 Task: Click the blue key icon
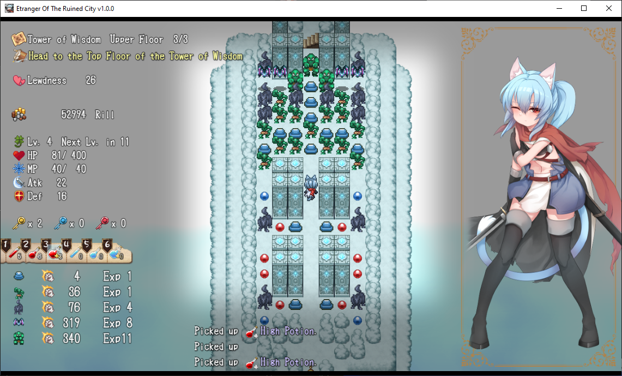[61, 223]
